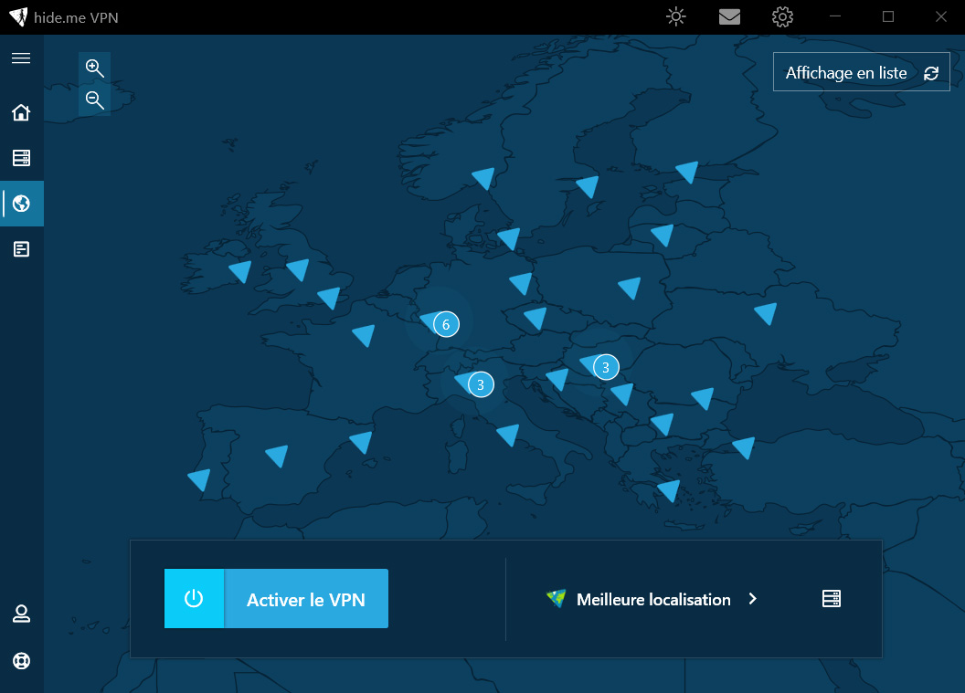Go to the Home sidebar icon
Image resolution: width=965 pixels, height=693 pixels.
21,112
